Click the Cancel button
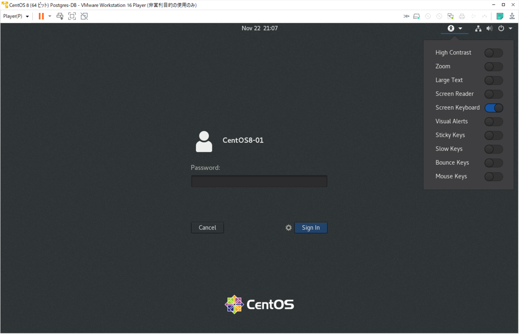This screenshot has width=519, height=334. click(x=208, y=228)
